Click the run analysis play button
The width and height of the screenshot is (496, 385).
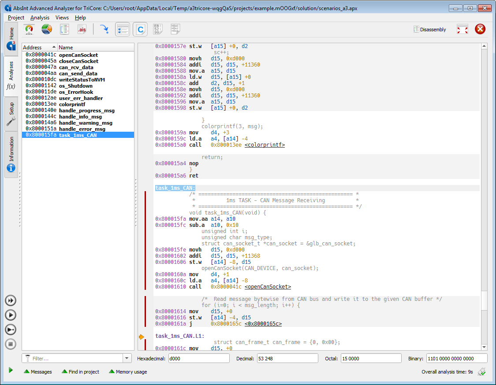click(11, 315)
